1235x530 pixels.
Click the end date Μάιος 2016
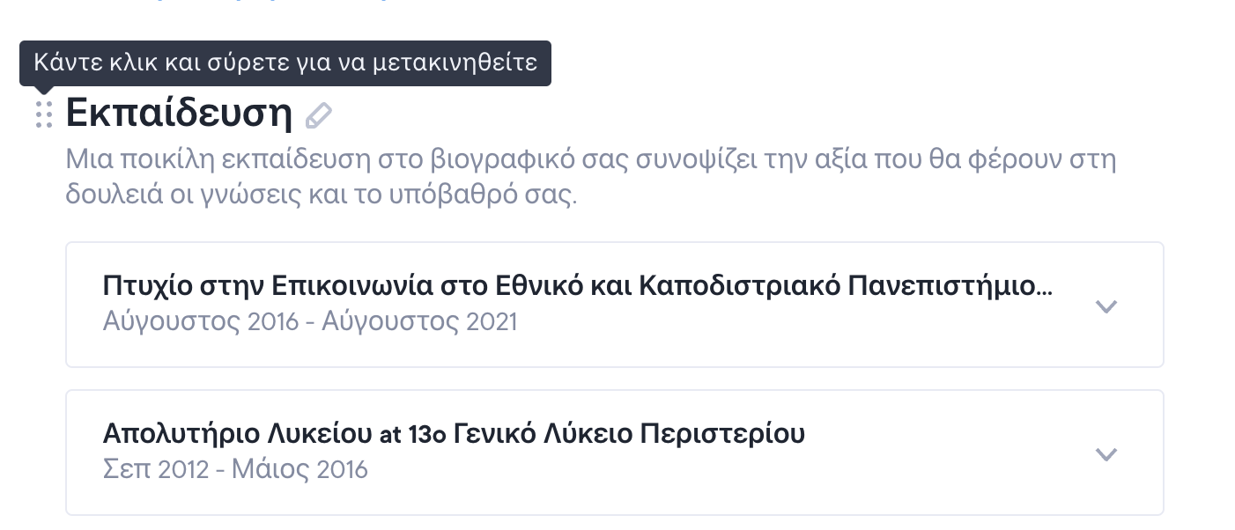[x=300, y=469]
